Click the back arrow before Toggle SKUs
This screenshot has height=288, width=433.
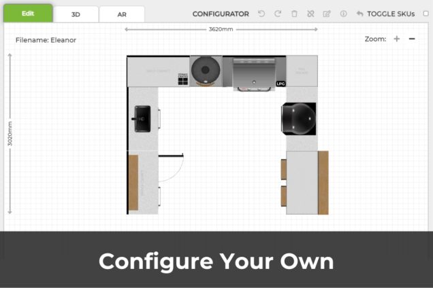pyautogui.click(x=359, y=14)
